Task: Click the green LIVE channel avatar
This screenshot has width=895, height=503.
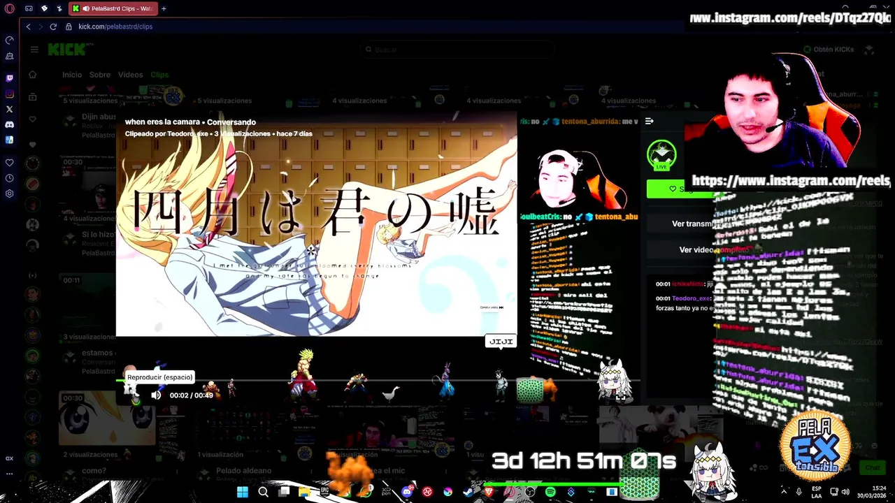Action: tap(661, 155)
